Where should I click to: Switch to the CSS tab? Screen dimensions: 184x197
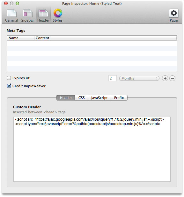pyautogui.click(x=81, y=98)
